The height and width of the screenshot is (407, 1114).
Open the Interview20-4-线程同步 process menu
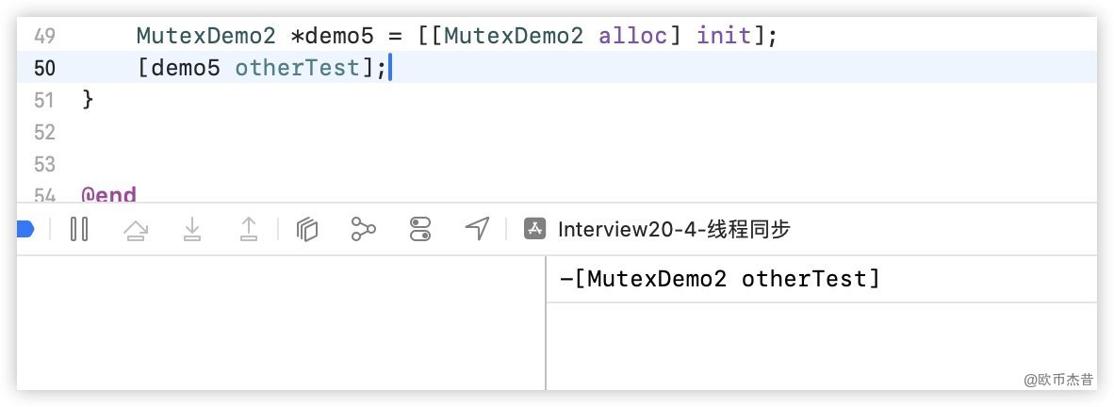coord(673,229)
